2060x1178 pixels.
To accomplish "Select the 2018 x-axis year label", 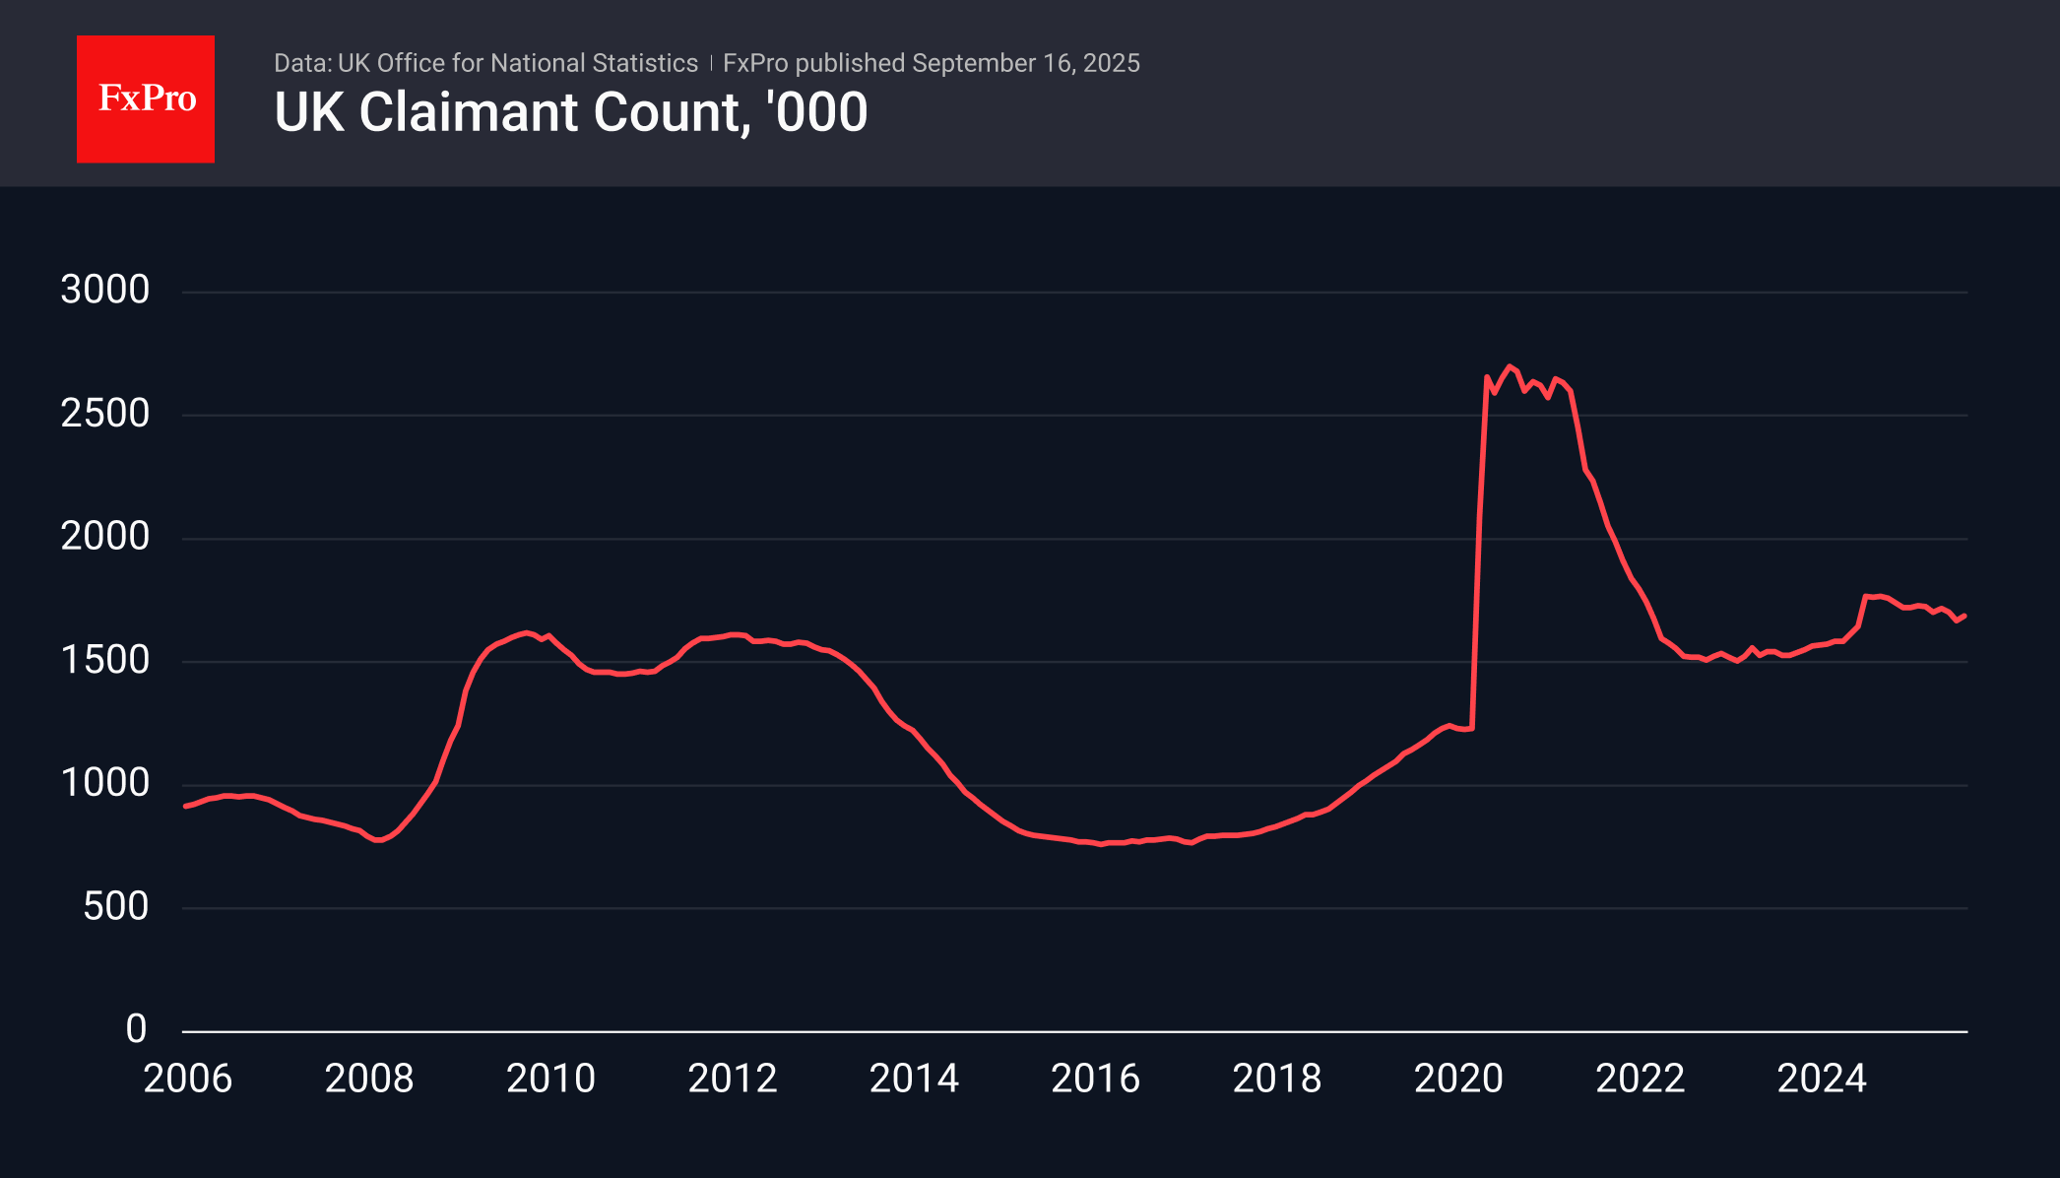I will point(1280,1080).
